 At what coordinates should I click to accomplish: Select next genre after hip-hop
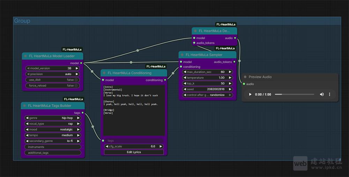pos(78,118)
